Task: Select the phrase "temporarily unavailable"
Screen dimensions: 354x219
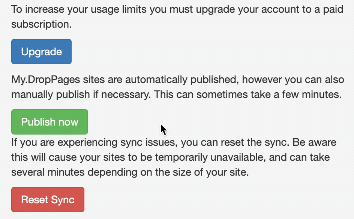Action: pos(210,157)
